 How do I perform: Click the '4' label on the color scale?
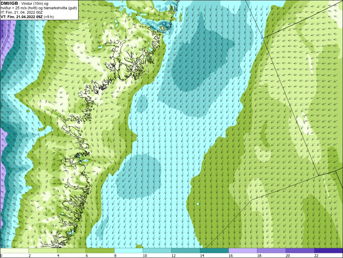58,256
